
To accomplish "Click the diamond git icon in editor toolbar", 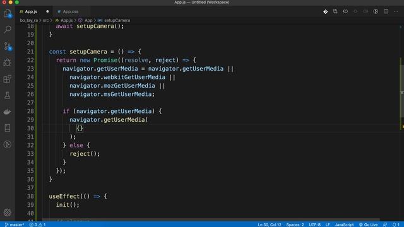I will coord(326,11).
